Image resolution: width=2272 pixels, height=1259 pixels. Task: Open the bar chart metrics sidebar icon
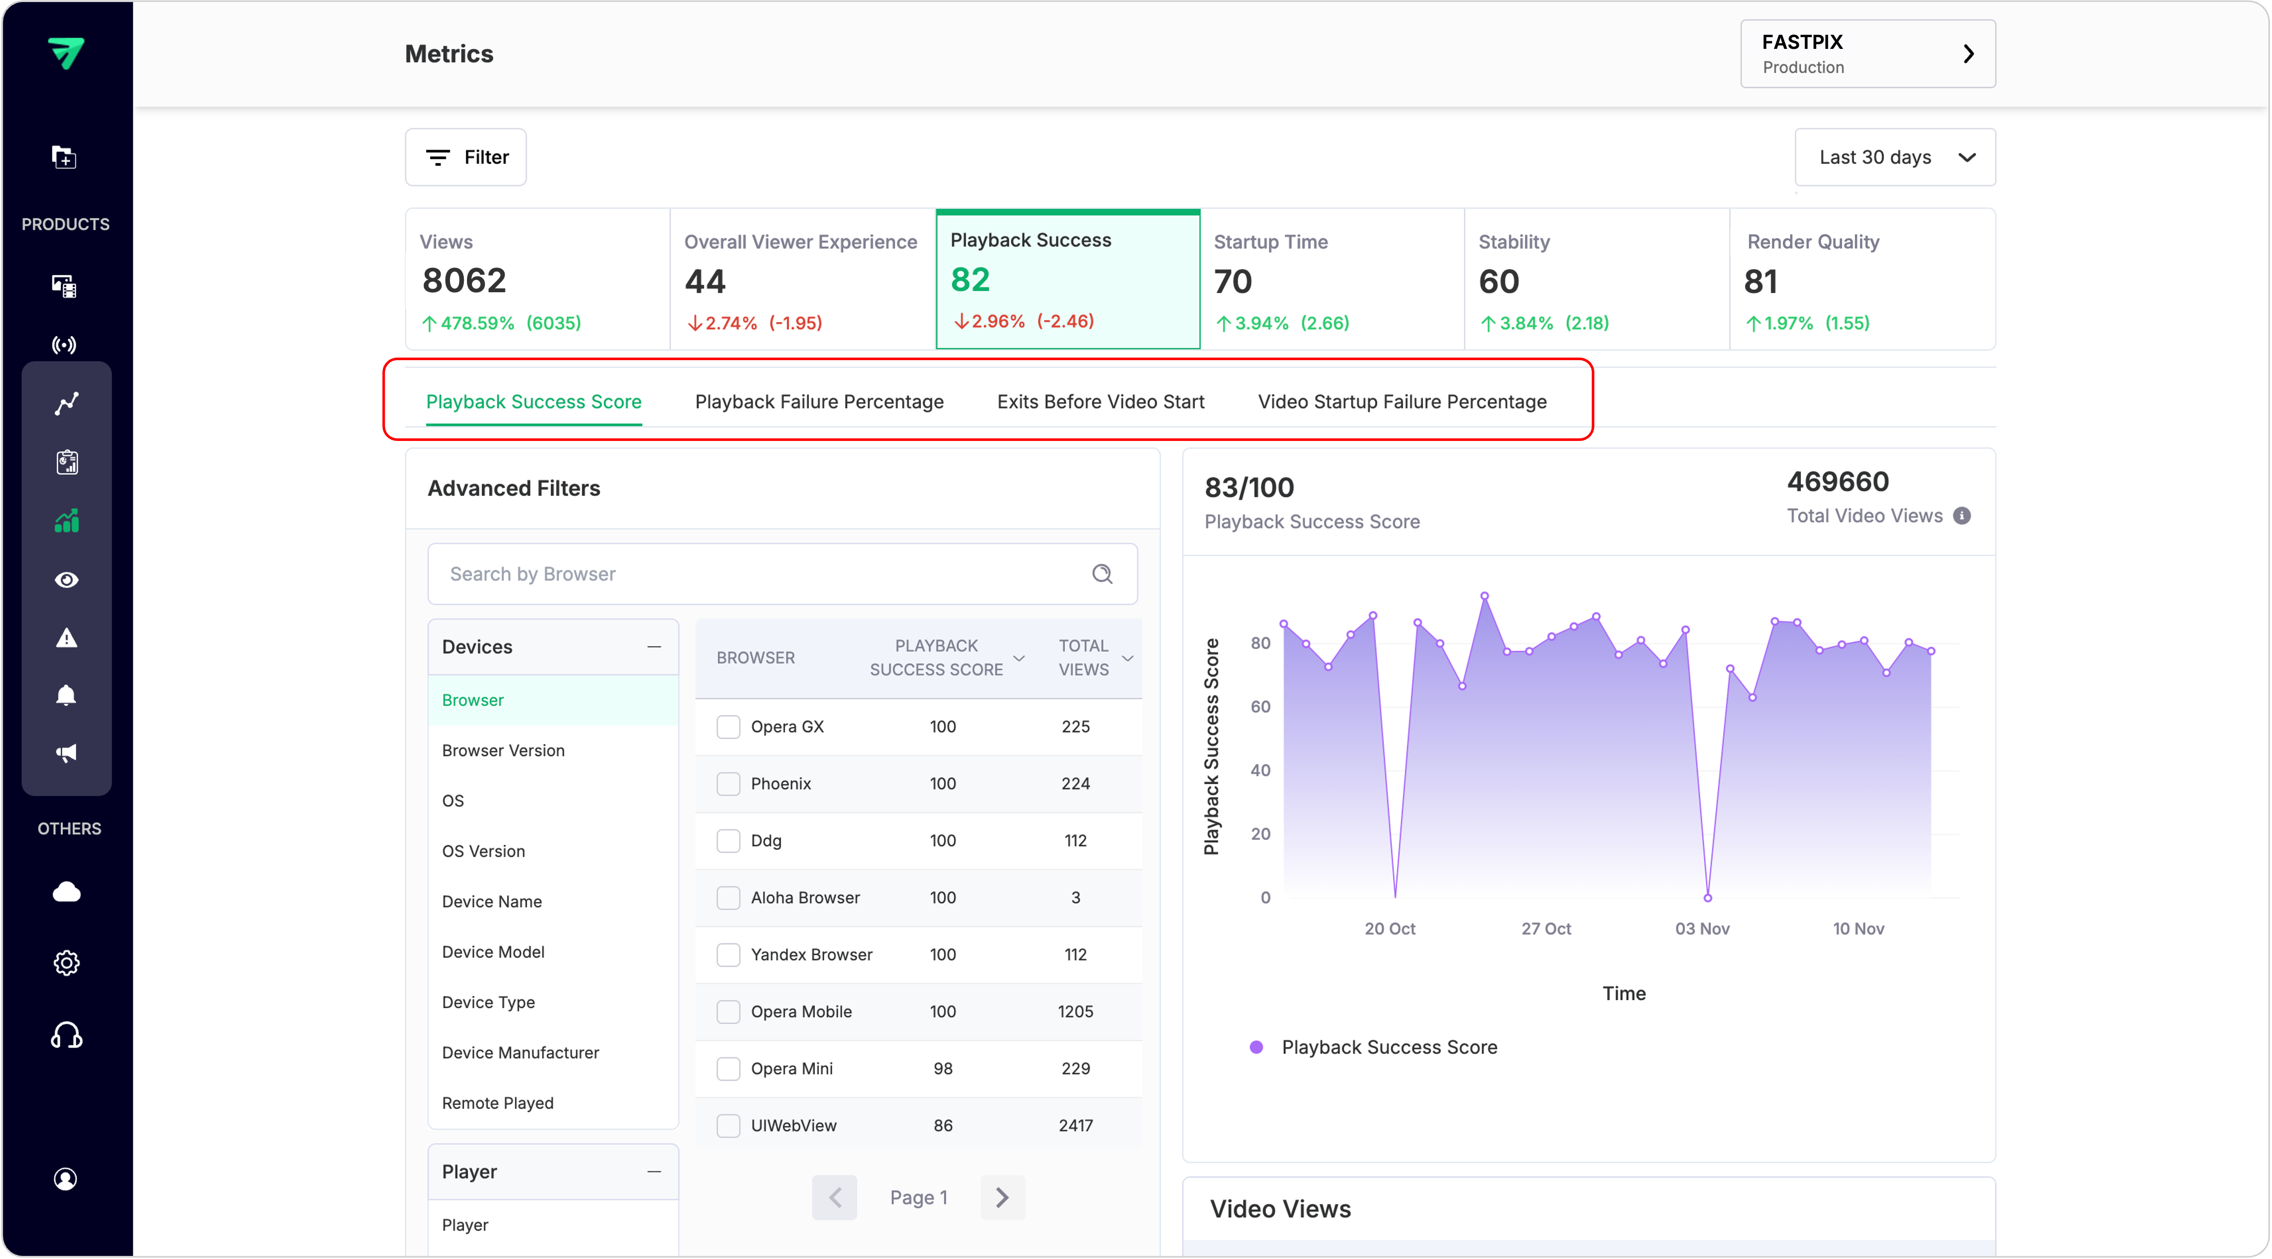[66, 521]
